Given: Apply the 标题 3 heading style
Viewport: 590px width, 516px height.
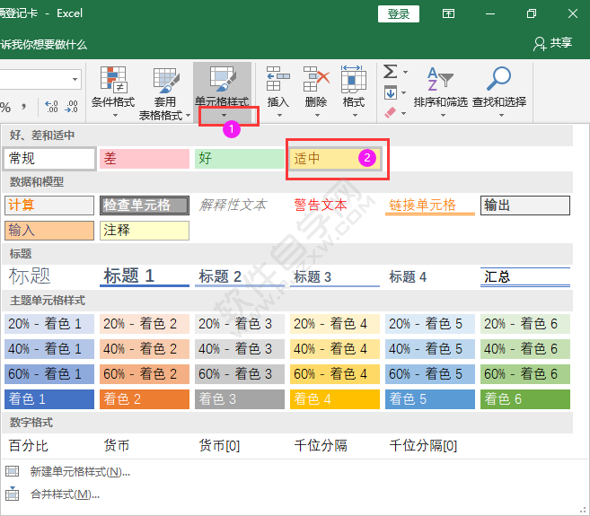Looking at the screenshot, I should (335, 276).
